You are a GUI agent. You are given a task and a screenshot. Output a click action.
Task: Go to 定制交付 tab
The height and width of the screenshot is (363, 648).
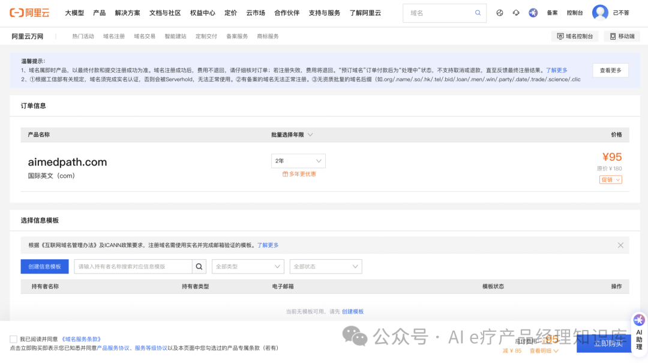tap(206, 37)
